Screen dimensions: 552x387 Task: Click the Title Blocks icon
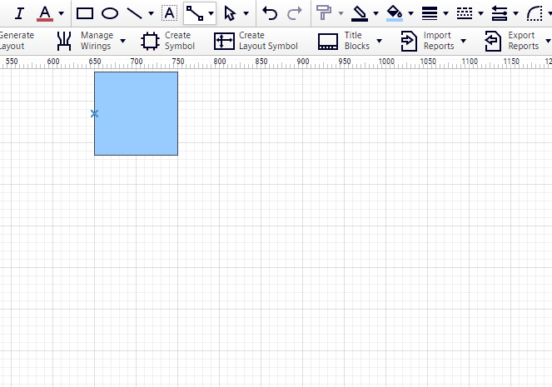pyautogui.click(x=328, y=41)
